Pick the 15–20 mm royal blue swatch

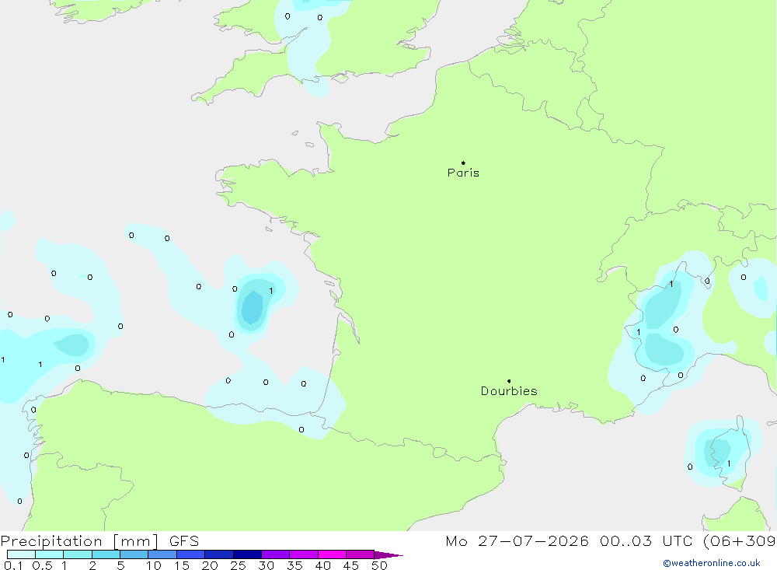[x=191, y=554]
